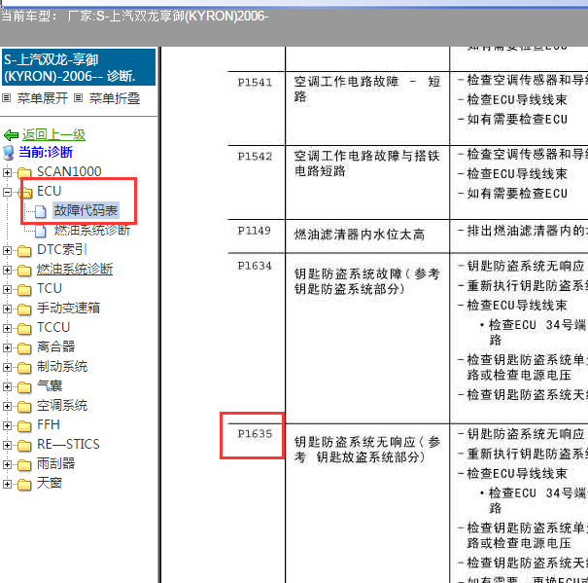This screenshot has width=588, height=583.
Task: Expand the TCCU tree node
Action: [7, 328]
